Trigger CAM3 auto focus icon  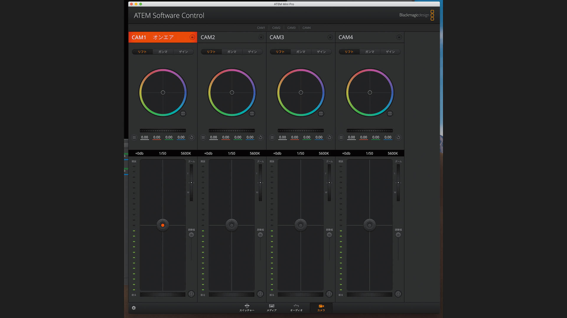tap(329, 294)
